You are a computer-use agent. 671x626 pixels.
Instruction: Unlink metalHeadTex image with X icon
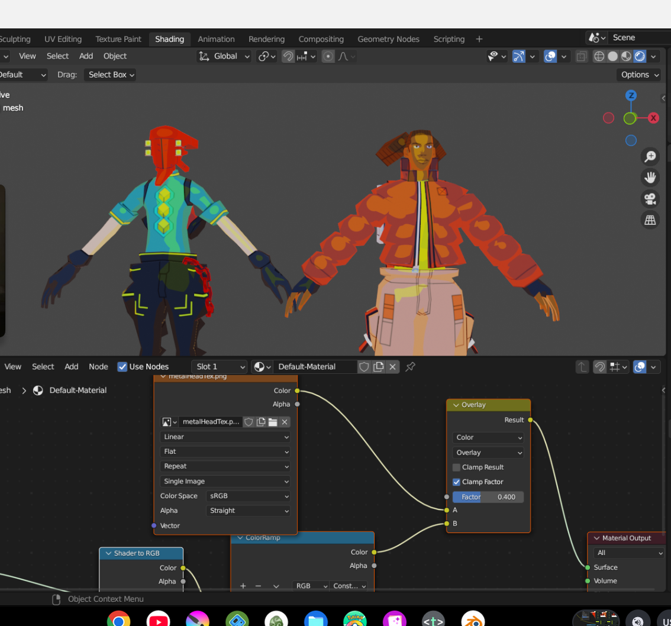tap(285, 422)
